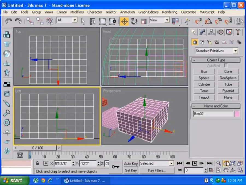Click the Redo arrow in the toolbar

click(18, 21)
